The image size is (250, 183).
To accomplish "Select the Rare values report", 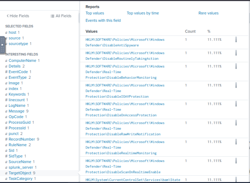I will click(x=208, y=13).
